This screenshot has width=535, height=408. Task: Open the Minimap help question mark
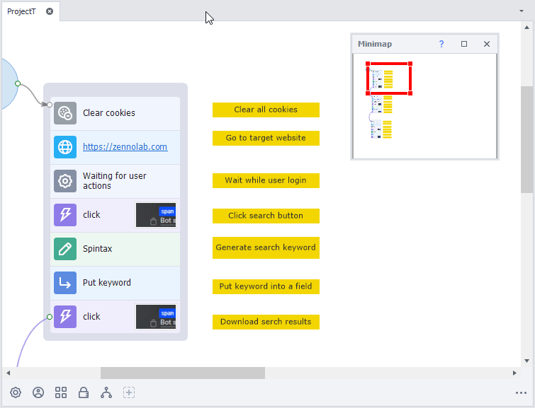(441, 44)
